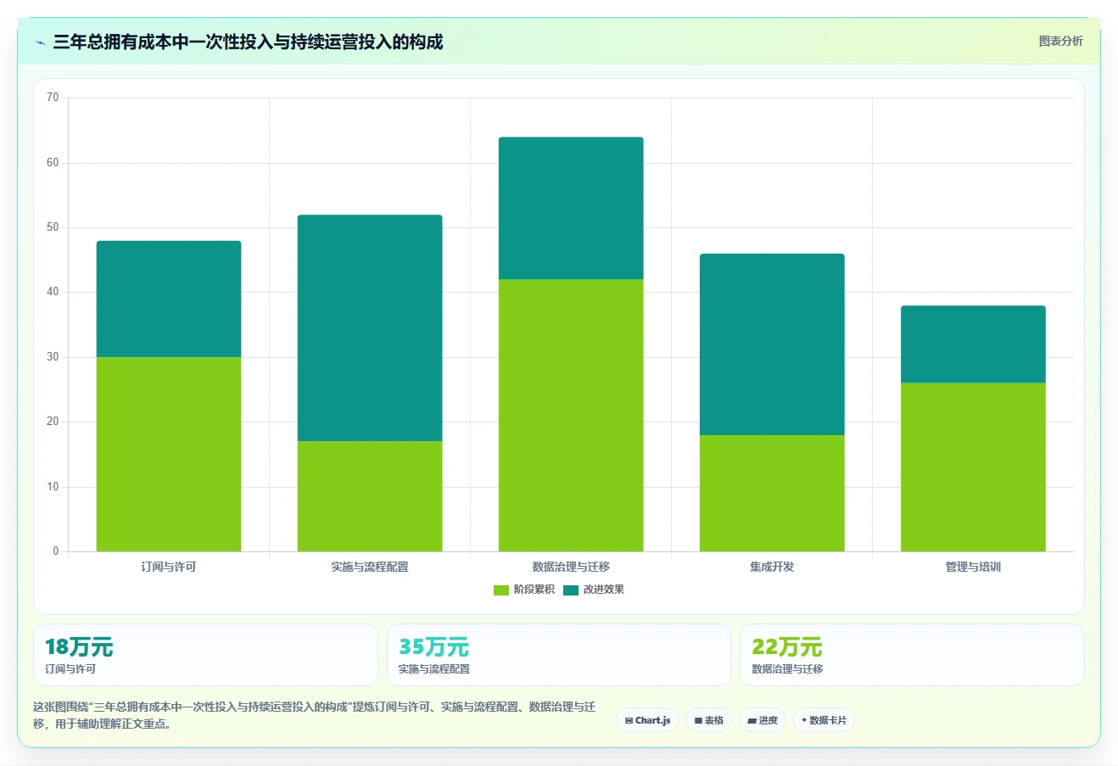Click the 实施与流程配置 axis label

pyautogui.click(x=370, y=567)
